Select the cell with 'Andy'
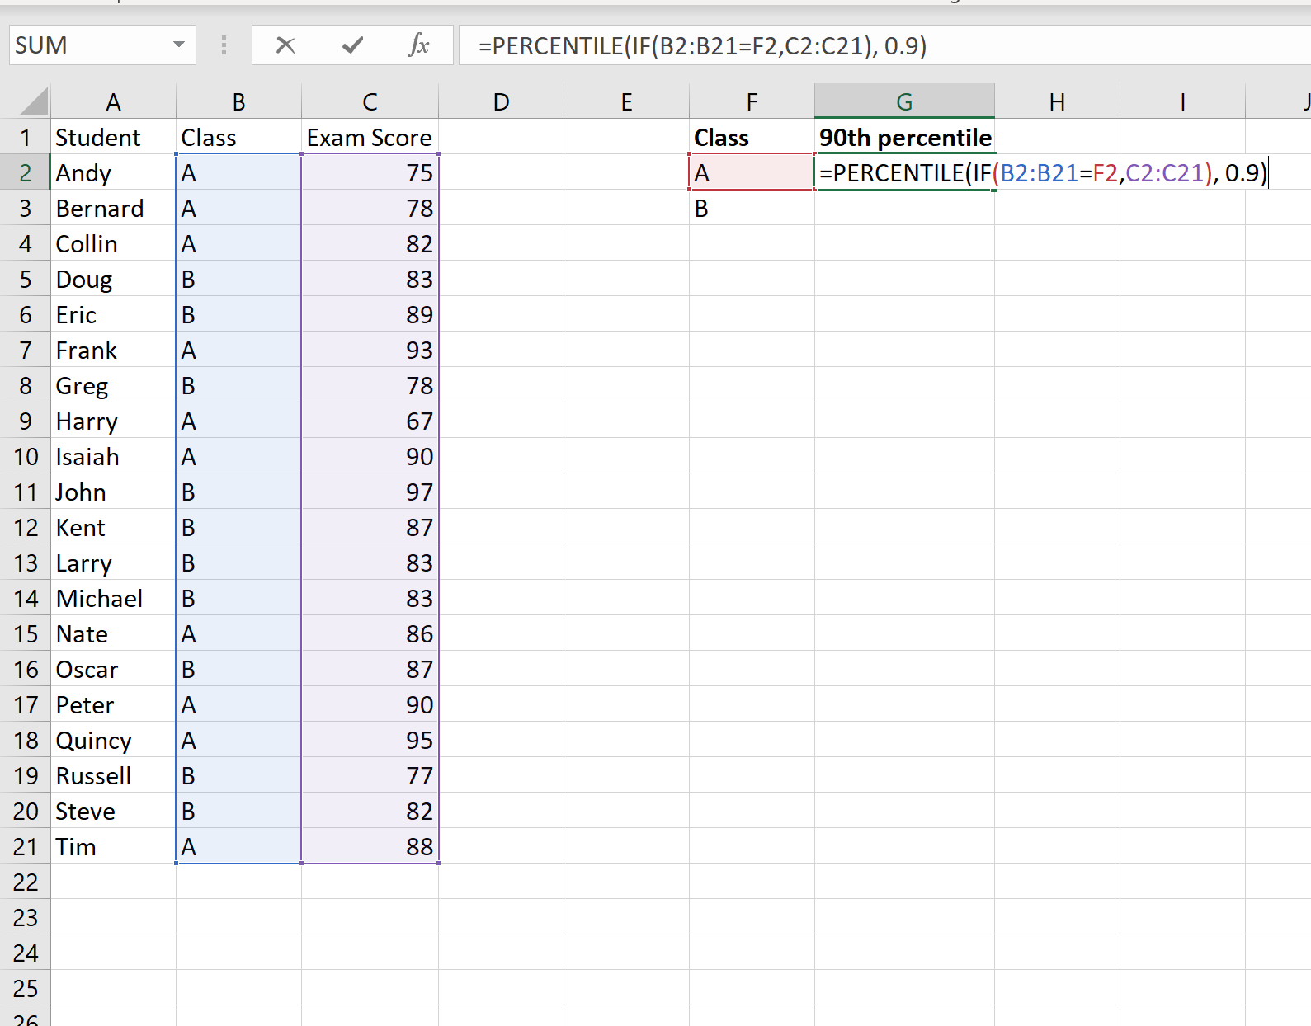Screen dimensions: 1311x1026 coord(113,172)
